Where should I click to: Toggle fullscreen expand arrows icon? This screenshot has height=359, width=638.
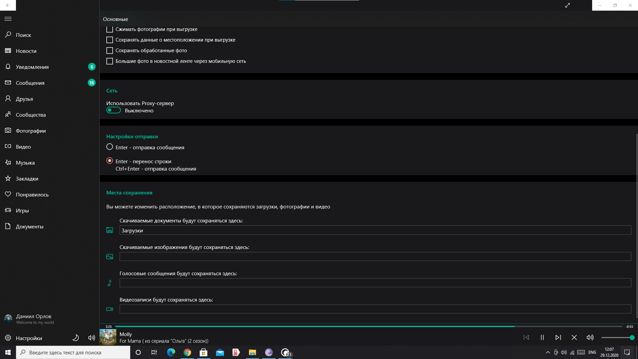[x=568, y=5]
